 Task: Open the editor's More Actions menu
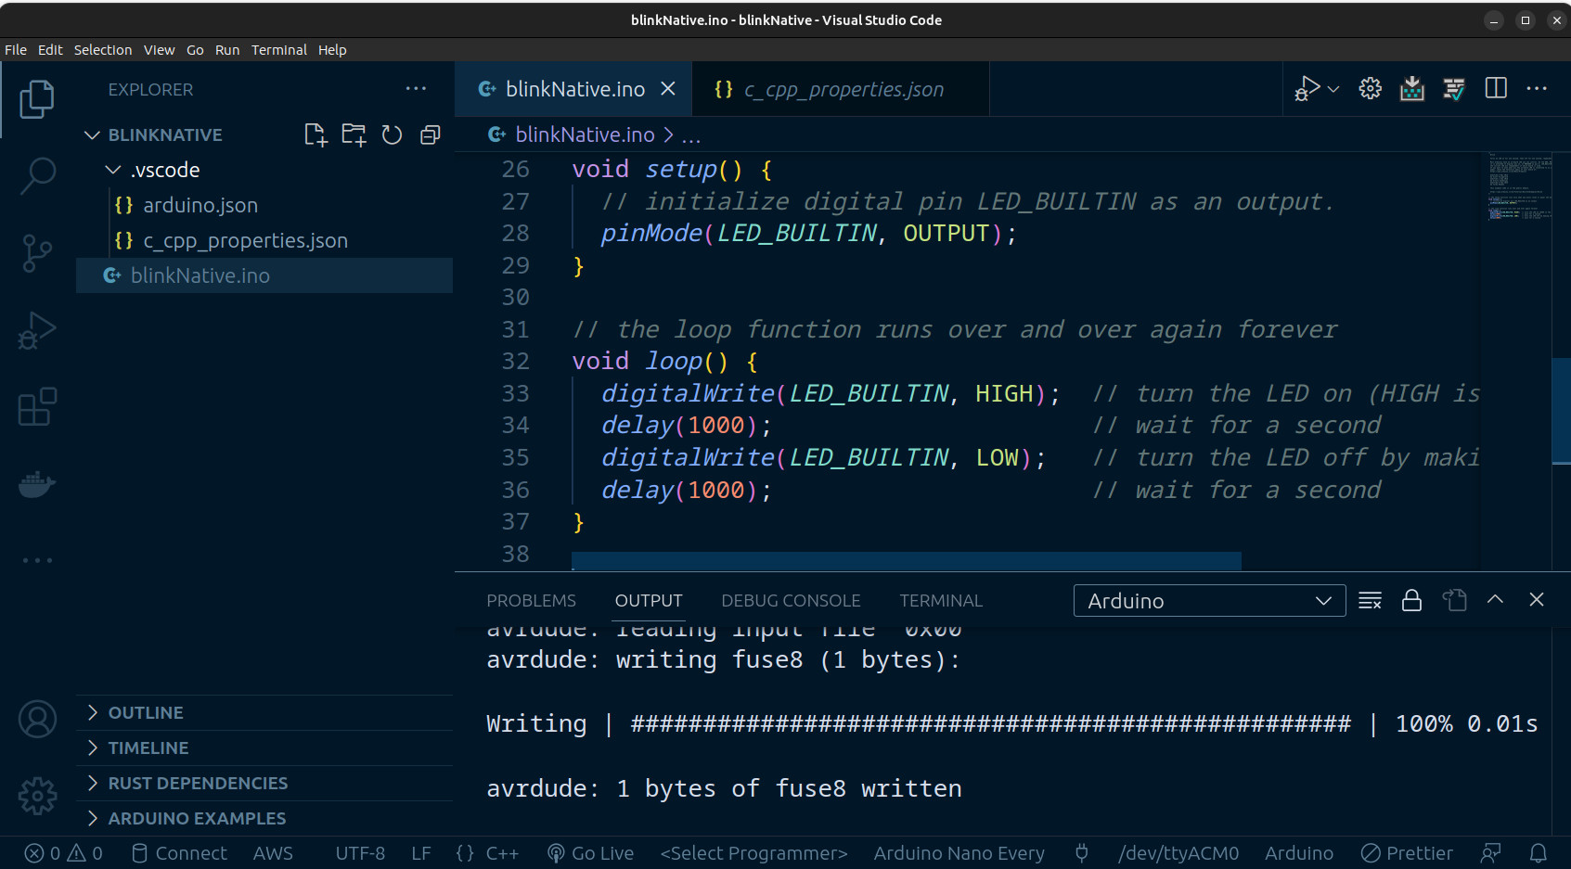point(1537,88)
